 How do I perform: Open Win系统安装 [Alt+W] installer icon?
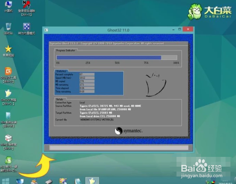pyautogui.click(x=8, y=120)
